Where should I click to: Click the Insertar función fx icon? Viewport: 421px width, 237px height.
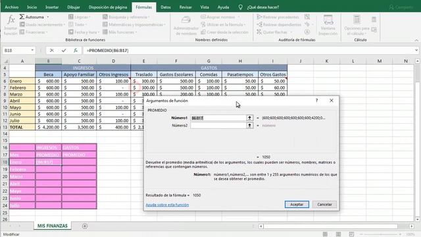pos(11,20)
